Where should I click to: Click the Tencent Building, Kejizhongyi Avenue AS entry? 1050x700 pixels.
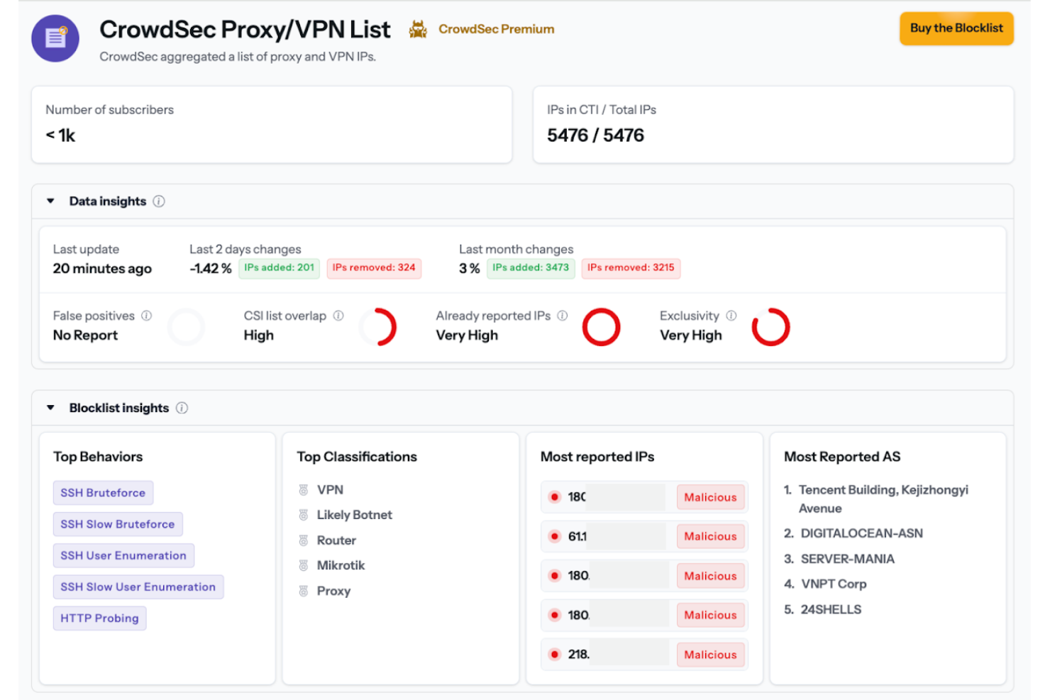(x=883, y=499)
